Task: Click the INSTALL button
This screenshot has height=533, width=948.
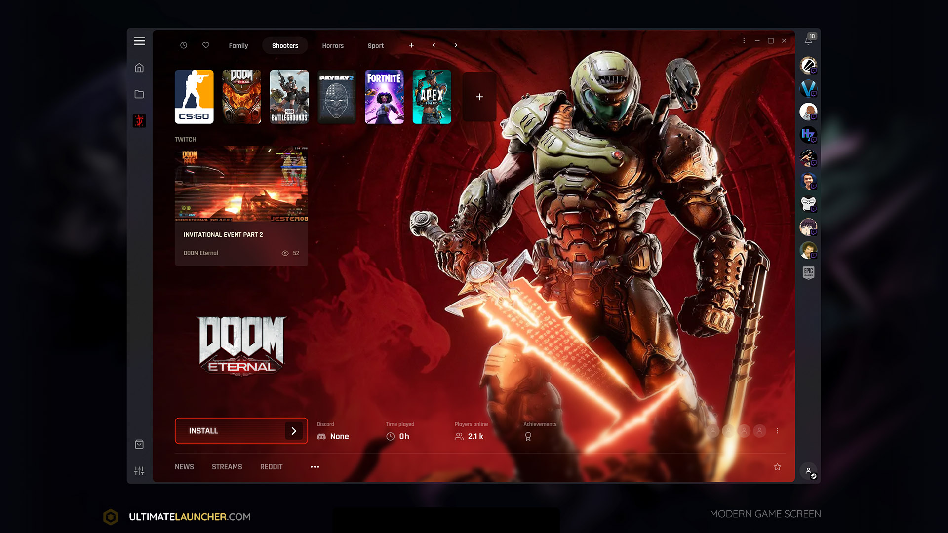Action: pyautogui.click(x=241, y=431)
